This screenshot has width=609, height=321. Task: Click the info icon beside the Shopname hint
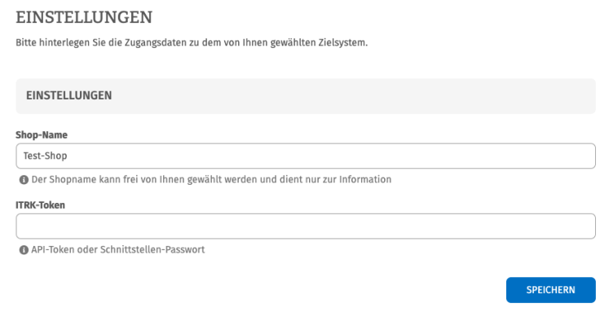24,180
